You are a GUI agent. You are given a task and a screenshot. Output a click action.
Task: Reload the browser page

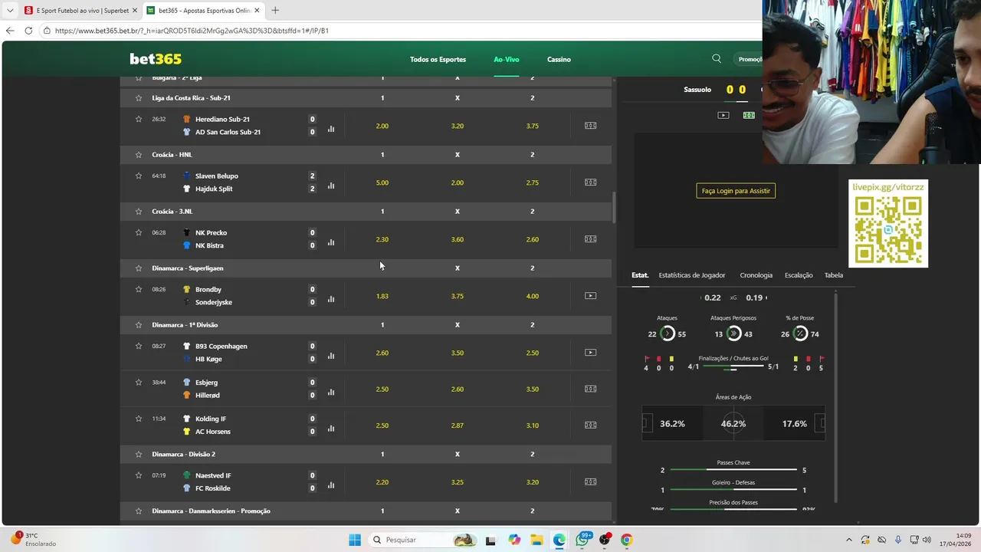(28, 31)
